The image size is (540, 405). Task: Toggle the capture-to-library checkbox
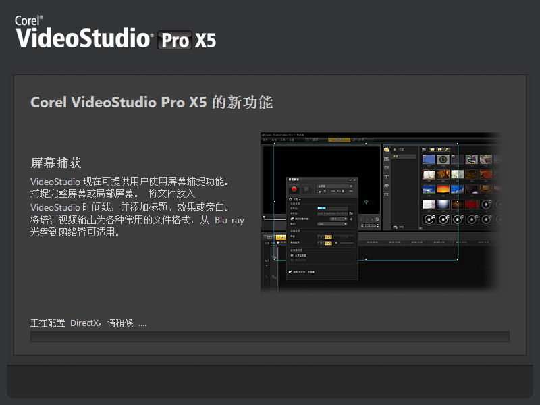(x=292, y=219)
